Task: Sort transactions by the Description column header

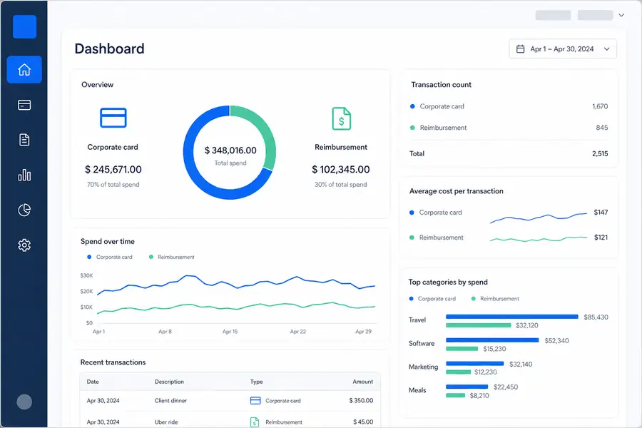Action: pyautogui.click(x=169, y=382)
